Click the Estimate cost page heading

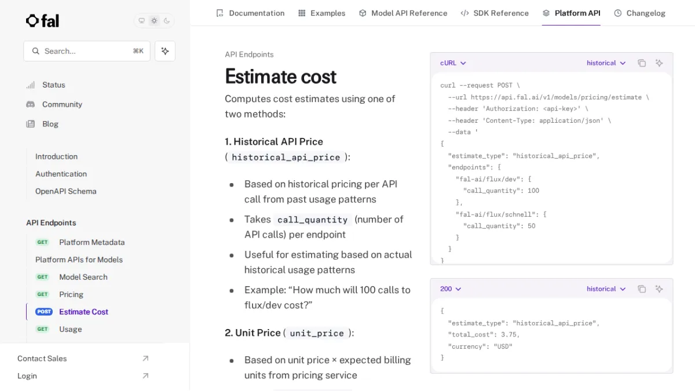tap(280, 76)
